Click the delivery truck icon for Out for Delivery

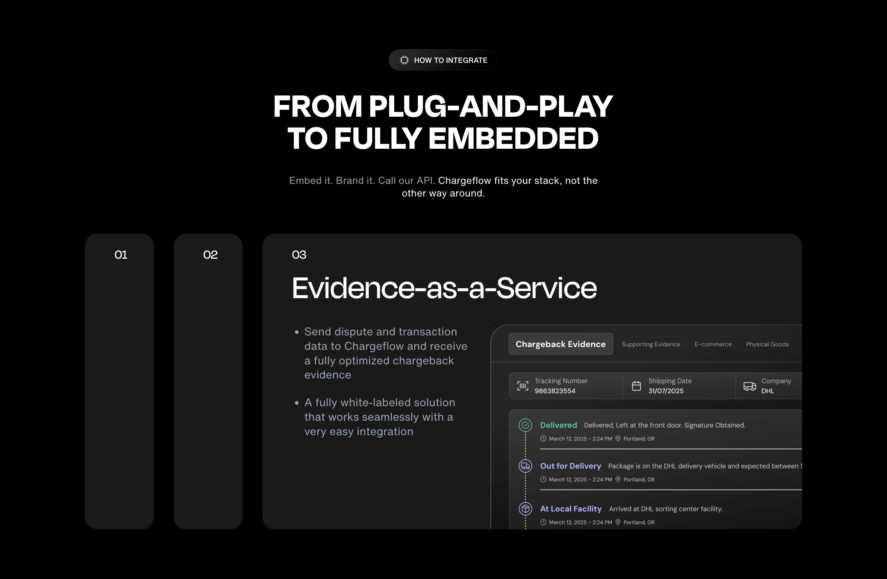(x=525, y=466)
